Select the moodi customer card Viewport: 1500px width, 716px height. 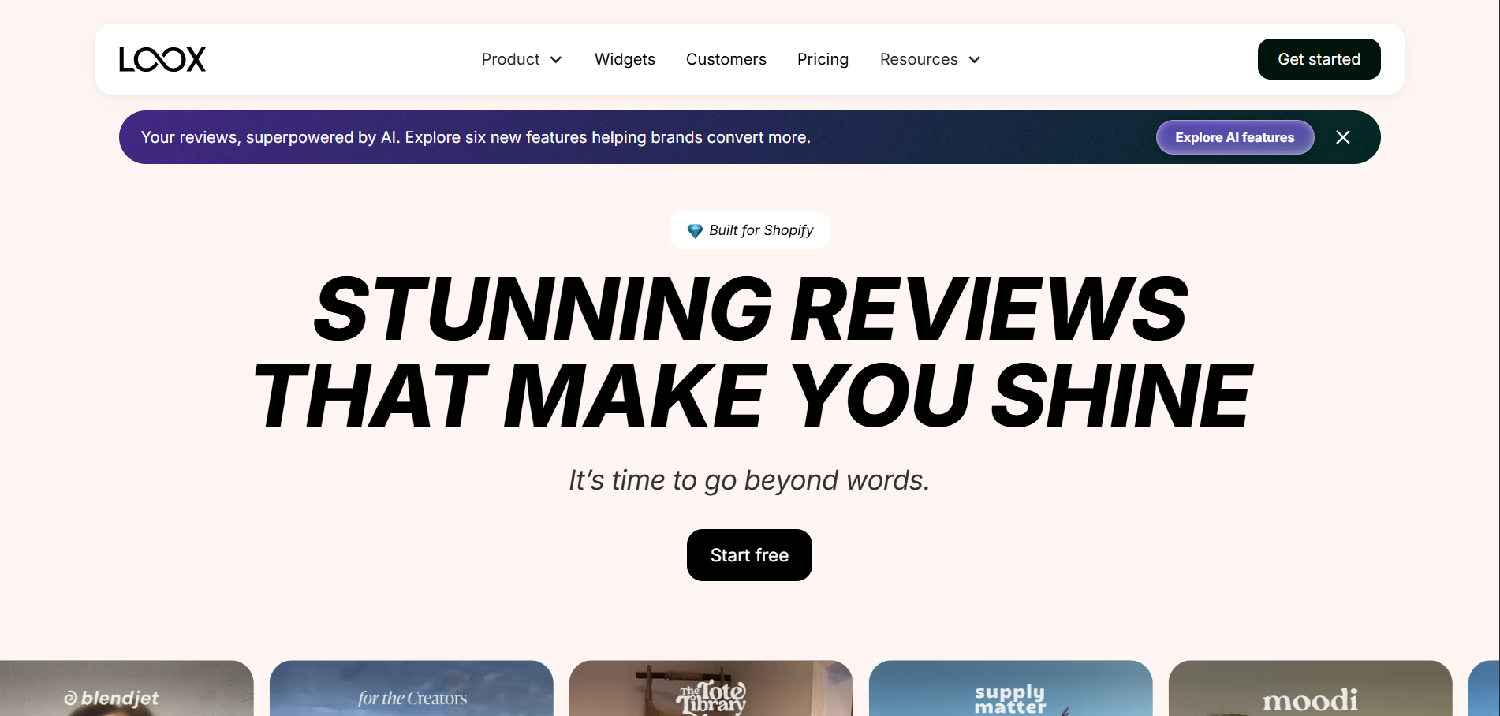(1310, 691)
